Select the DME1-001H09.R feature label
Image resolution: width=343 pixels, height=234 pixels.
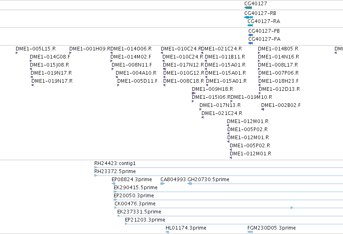click(90, 48)
